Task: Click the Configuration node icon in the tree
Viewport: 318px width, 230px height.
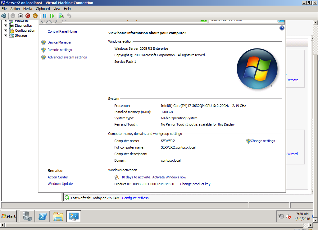Action: (x=11, y=30)
